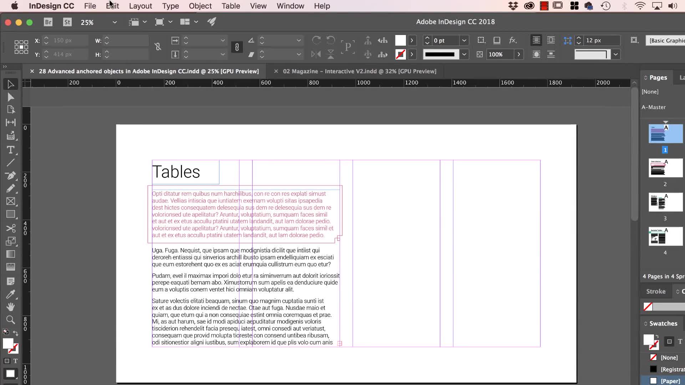Select the Line tool
Image resolution: width=685 pixels, height=385 pixels.
click(x=10, y=163)
